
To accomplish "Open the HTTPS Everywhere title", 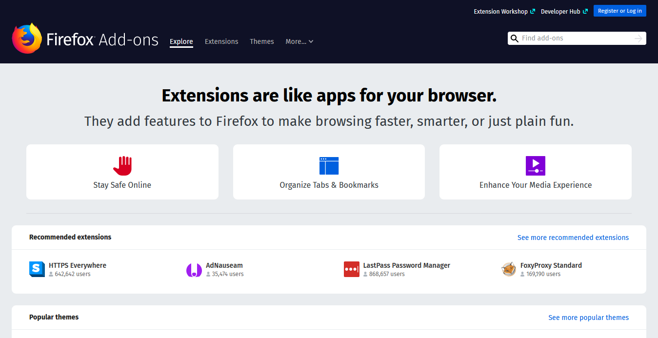I will click(x=78, y=265).
